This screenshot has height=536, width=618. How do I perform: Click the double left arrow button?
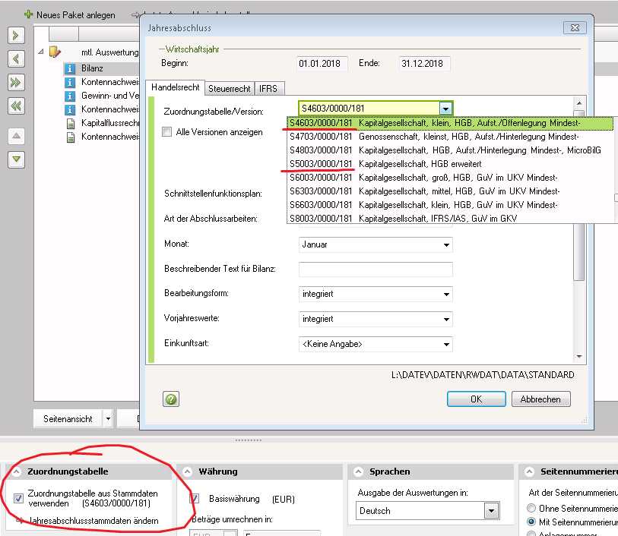17,106
